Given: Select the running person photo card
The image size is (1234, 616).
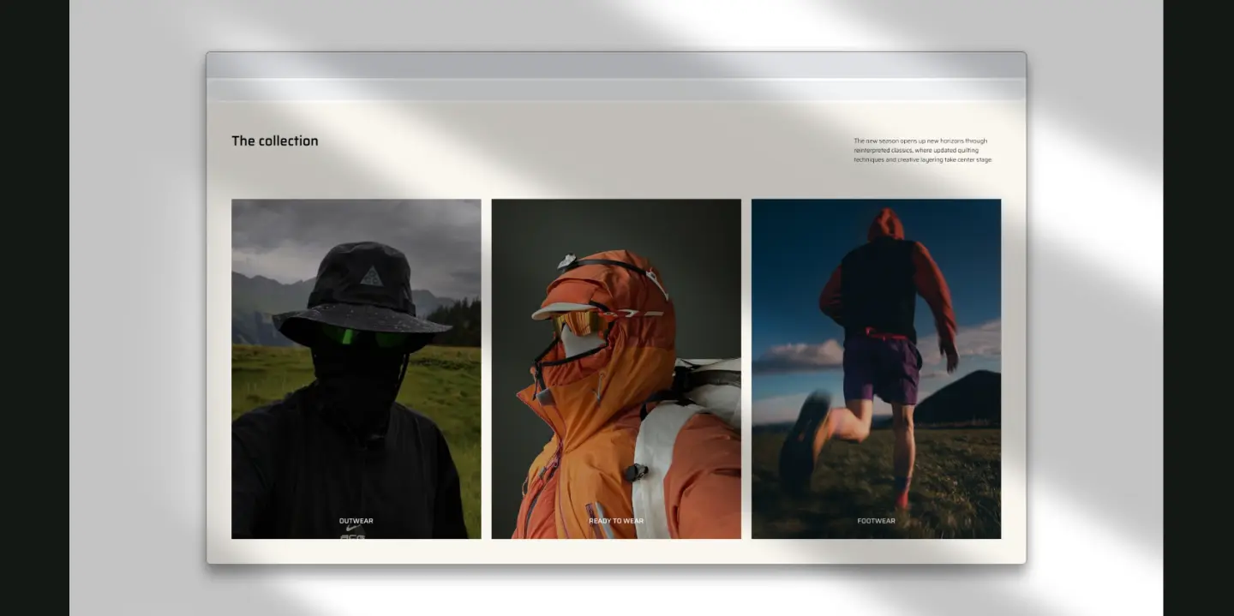Looking at the screenshot, I should pos(876,368).
